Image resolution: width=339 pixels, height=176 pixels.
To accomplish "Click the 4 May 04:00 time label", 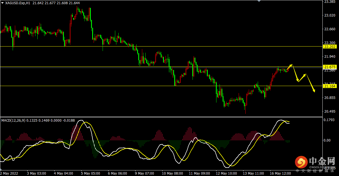I will pos(64,173).
